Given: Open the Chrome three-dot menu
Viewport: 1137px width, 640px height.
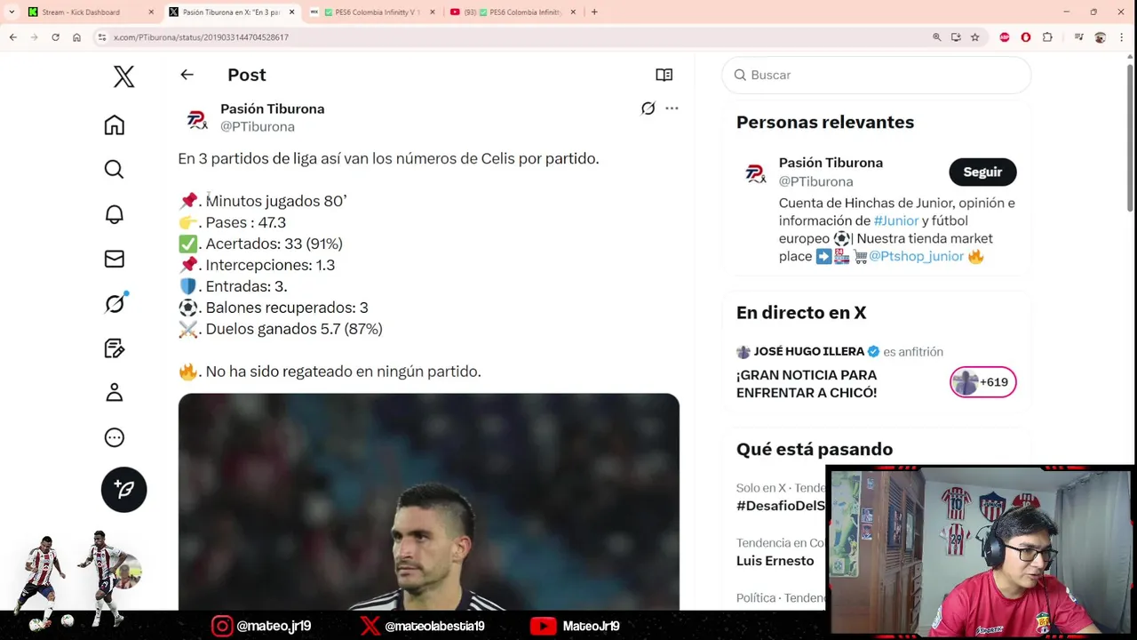Looking at the screenshot, I should coord(1122,37).
